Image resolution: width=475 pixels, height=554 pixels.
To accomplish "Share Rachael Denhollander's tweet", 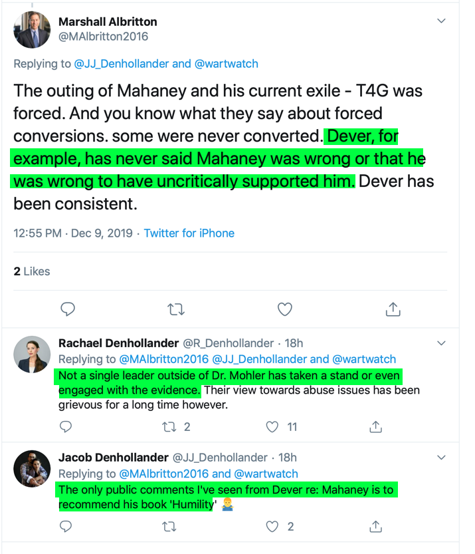I will tap(375, 426).
